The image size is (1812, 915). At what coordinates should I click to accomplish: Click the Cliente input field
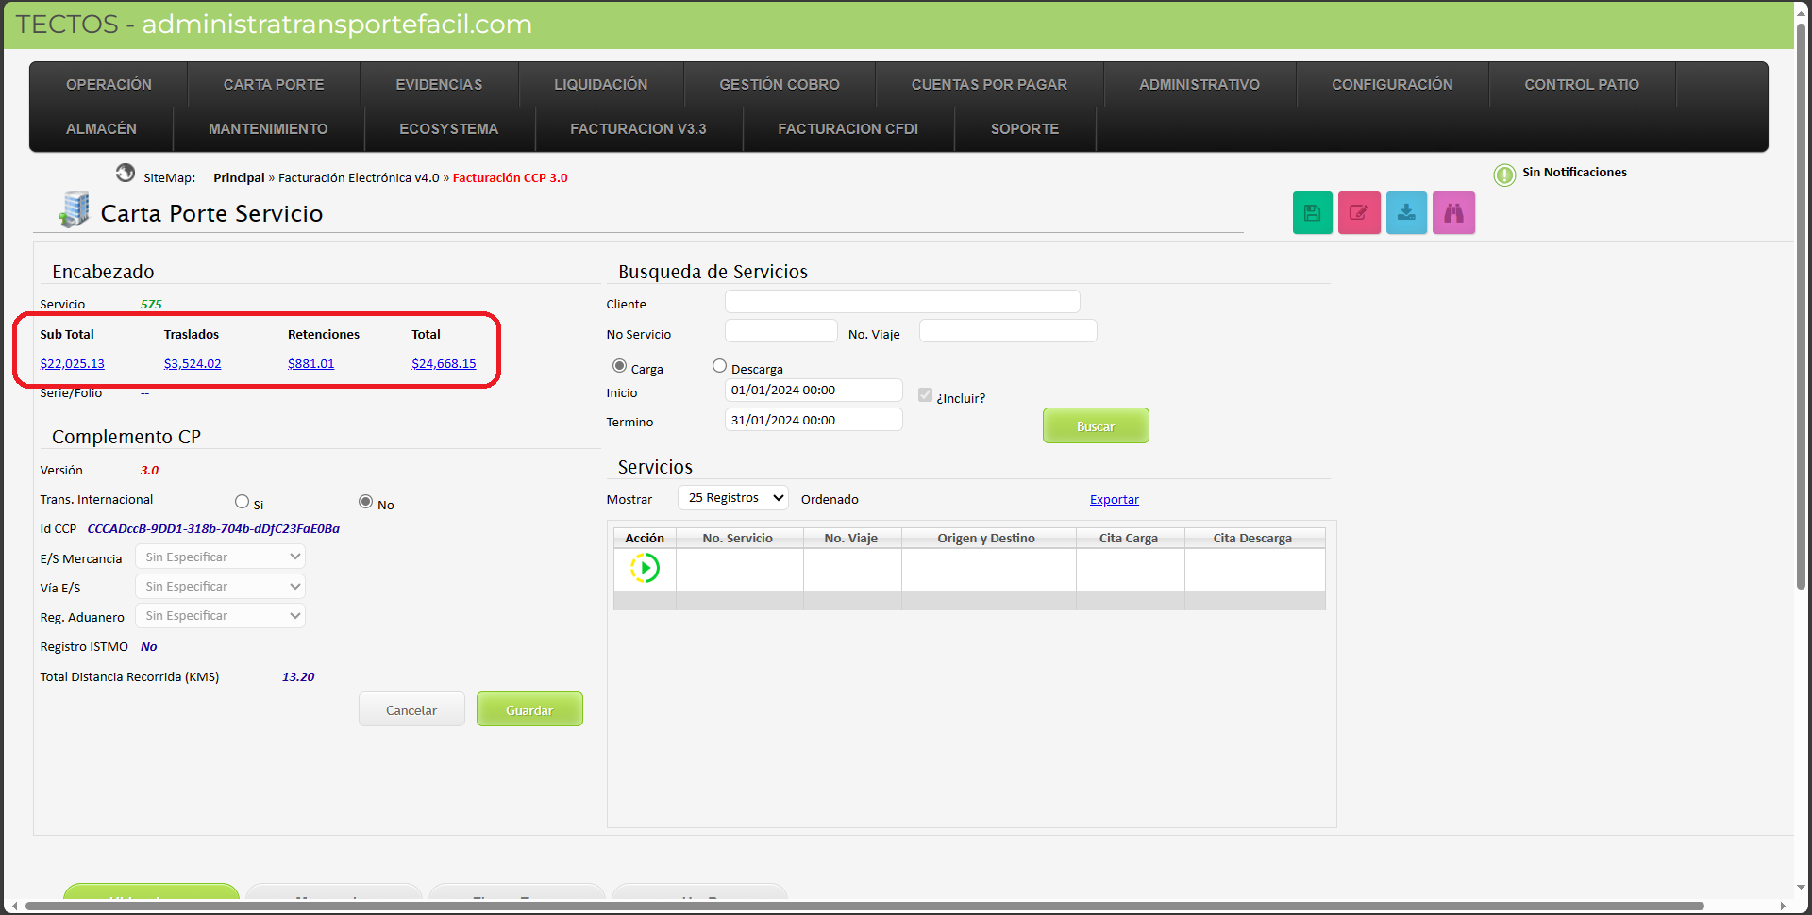(901, 302)
